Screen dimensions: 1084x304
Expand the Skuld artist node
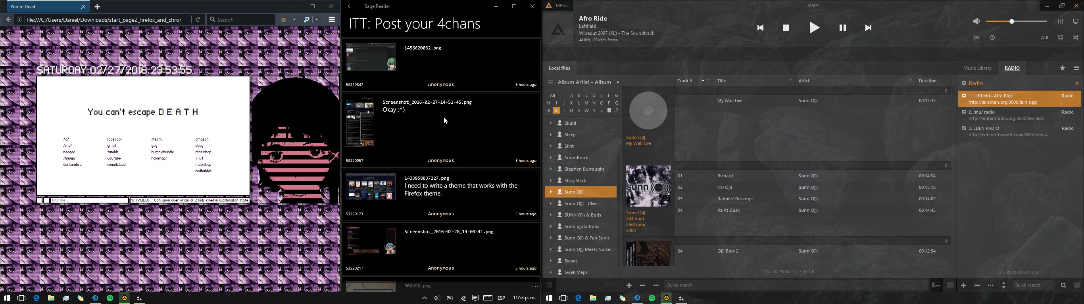(x=550, y=123)
